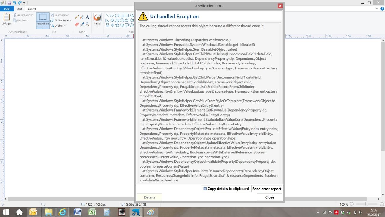Select the Pencil tool

tap(77, 17)
